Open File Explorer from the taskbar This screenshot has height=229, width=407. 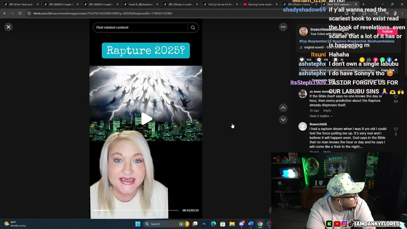232,224
